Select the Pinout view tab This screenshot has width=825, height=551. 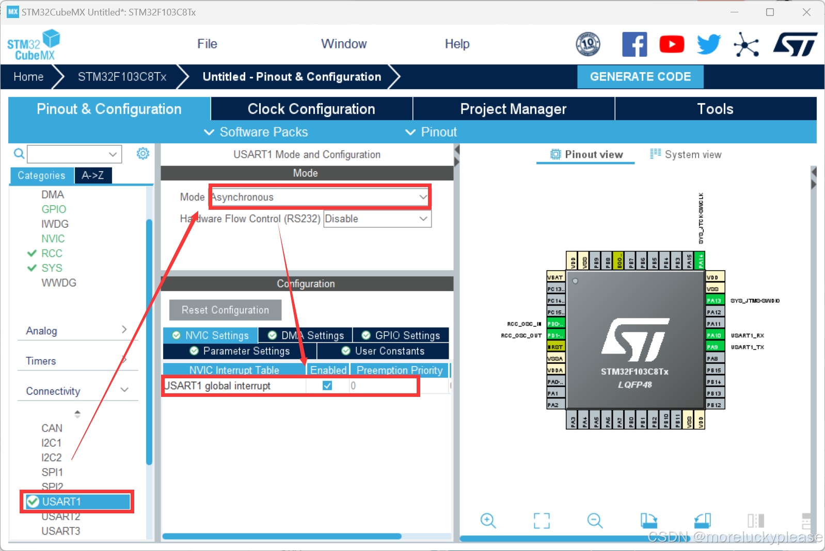pyautogui.click(x=586, y=155)
